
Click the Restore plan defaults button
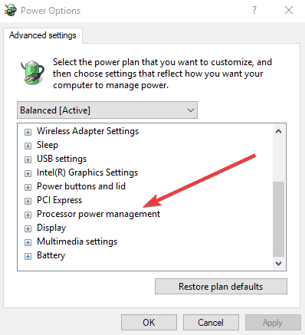[x=221, y=287]
